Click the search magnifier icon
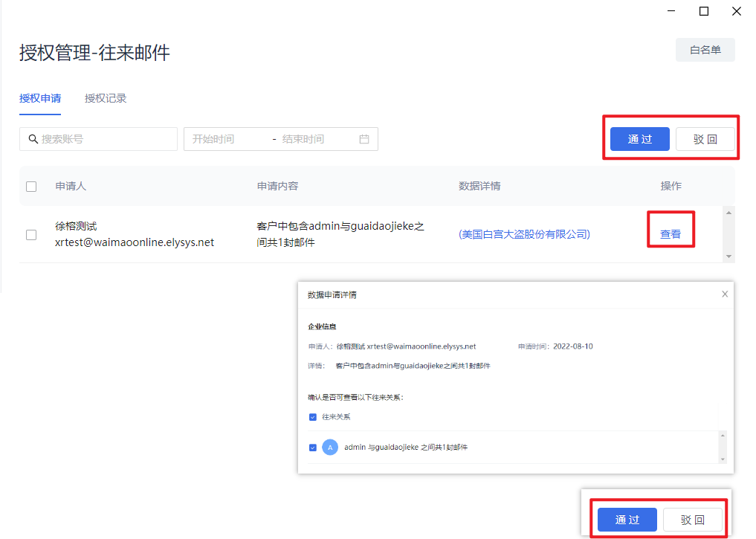756x539 pixels. [33, 139]
